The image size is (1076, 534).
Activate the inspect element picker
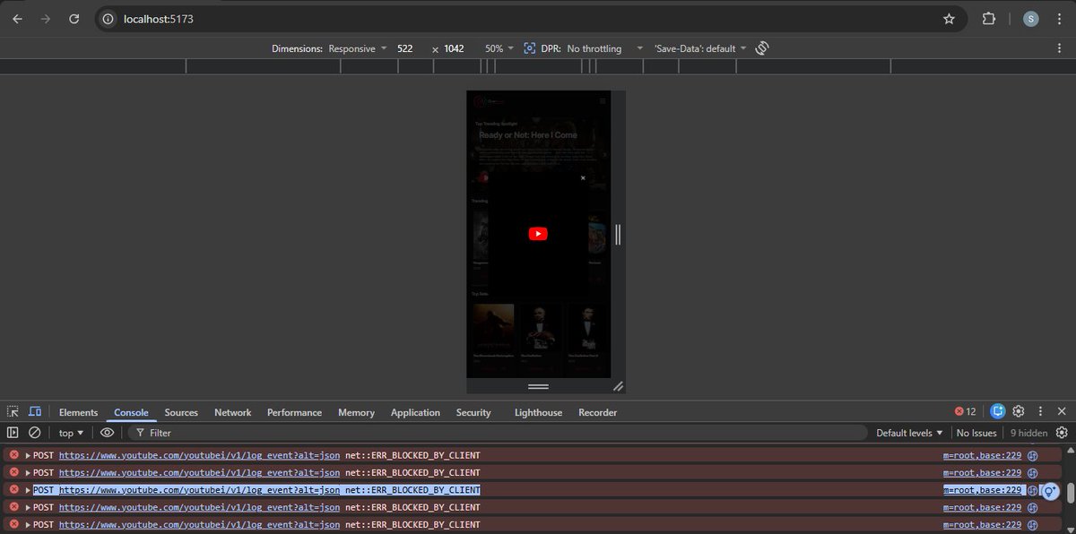coord(13,412)
